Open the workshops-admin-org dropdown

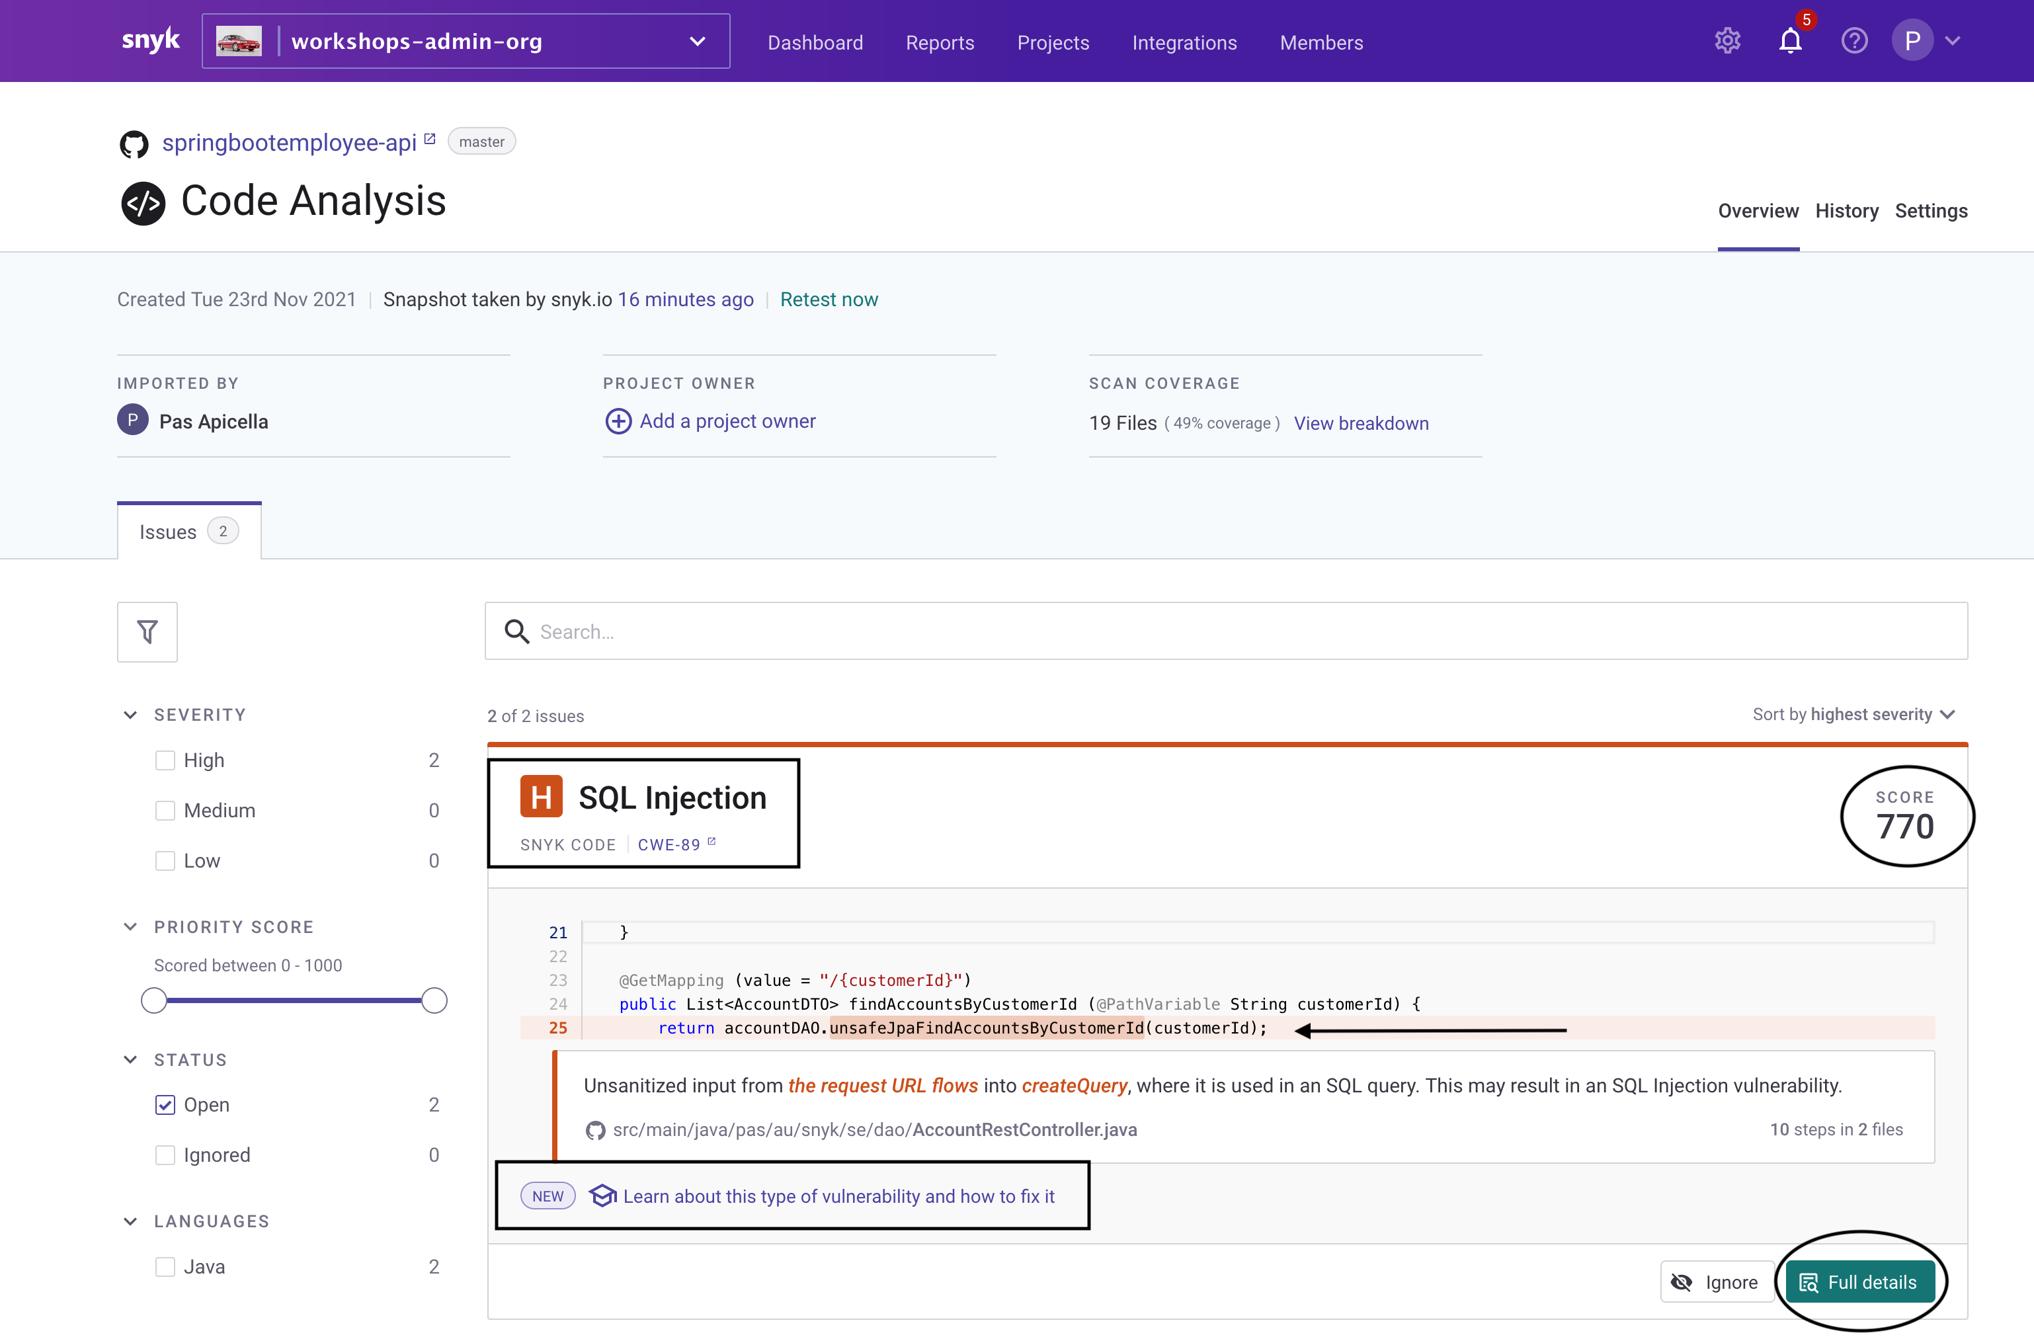coord(466,41)
